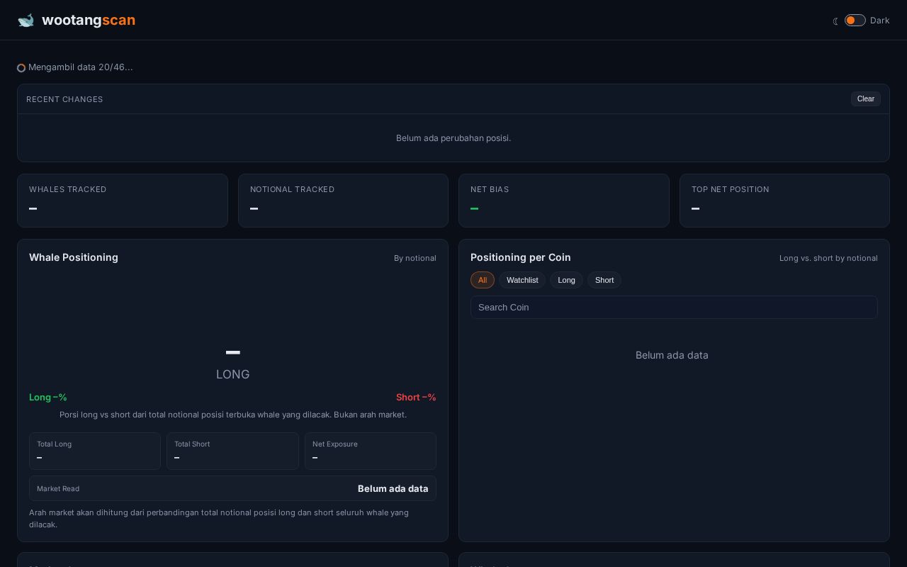Toggle the Dark mode switch

click(x=855, y=21)
